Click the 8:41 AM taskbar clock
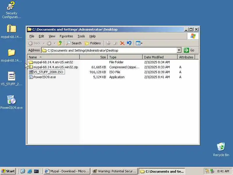 [x=223, y=171]
